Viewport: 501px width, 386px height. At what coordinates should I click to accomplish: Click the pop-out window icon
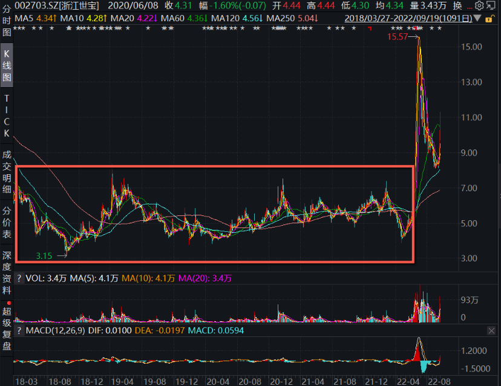tap(493, 5)
